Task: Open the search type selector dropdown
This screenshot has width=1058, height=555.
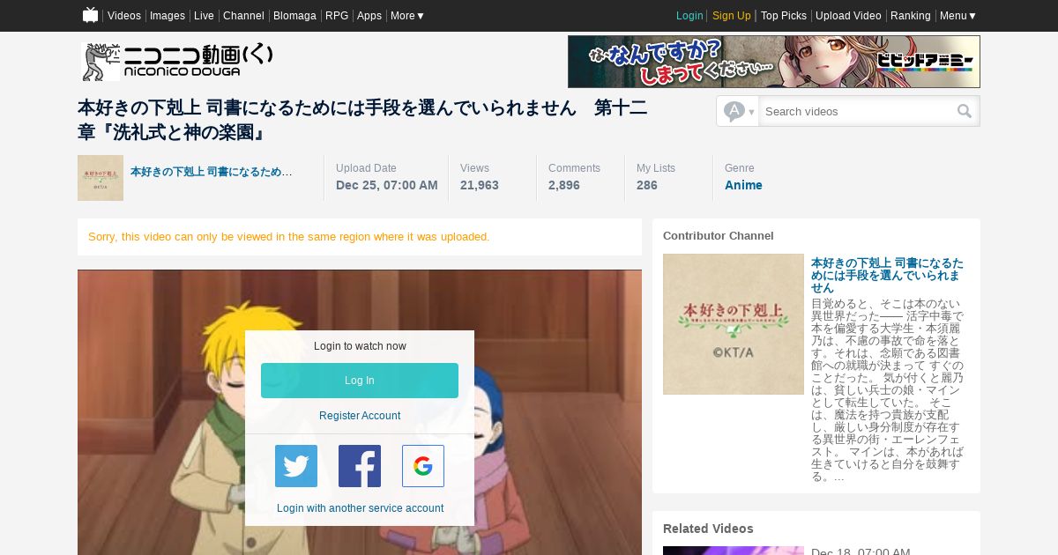Action: [738, 111]
